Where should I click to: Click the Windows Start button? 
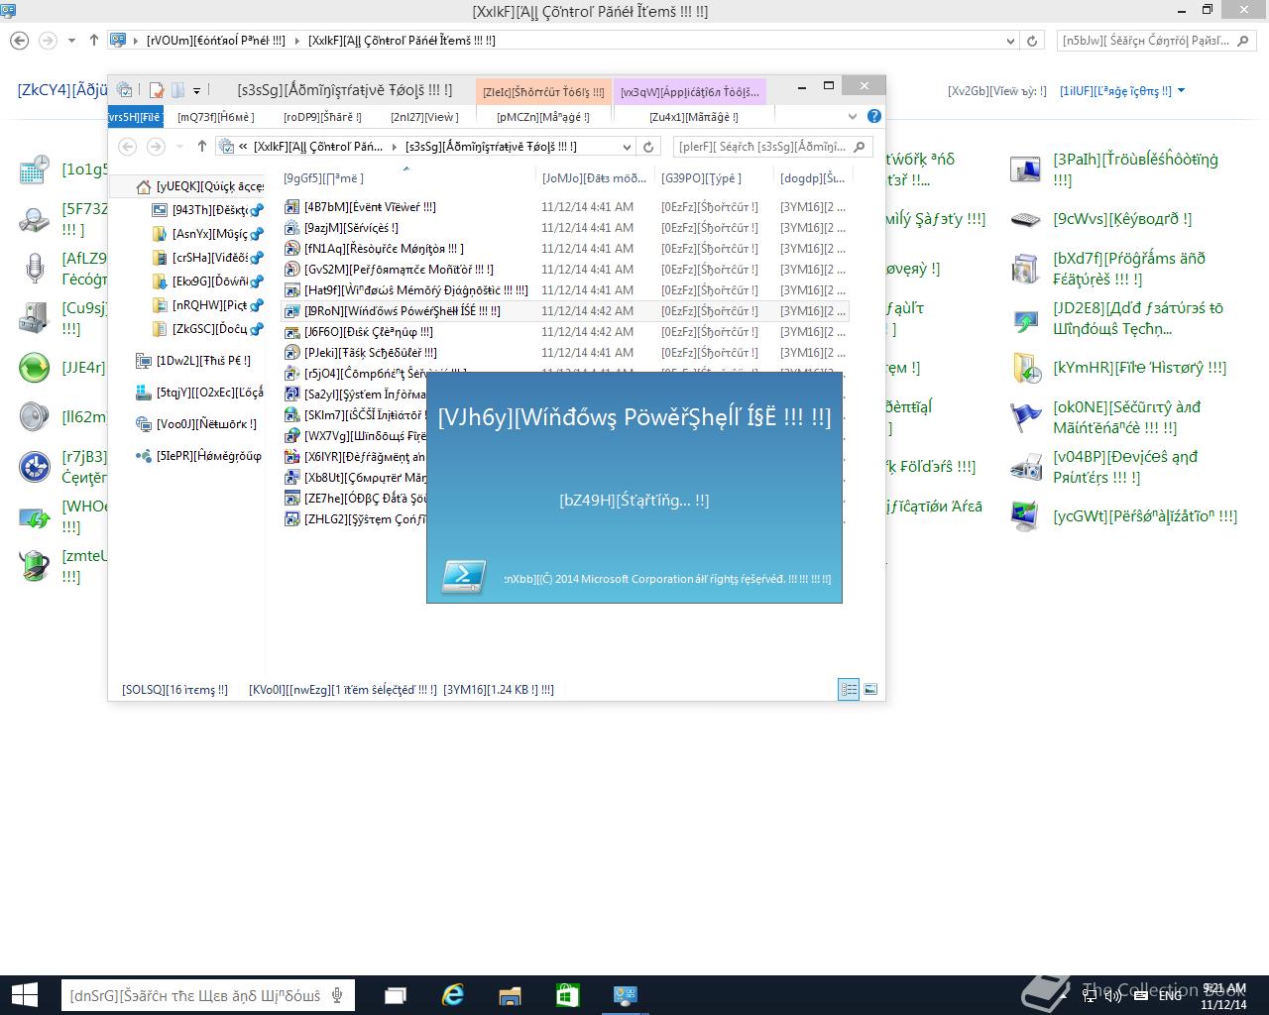tap(24, 995)
